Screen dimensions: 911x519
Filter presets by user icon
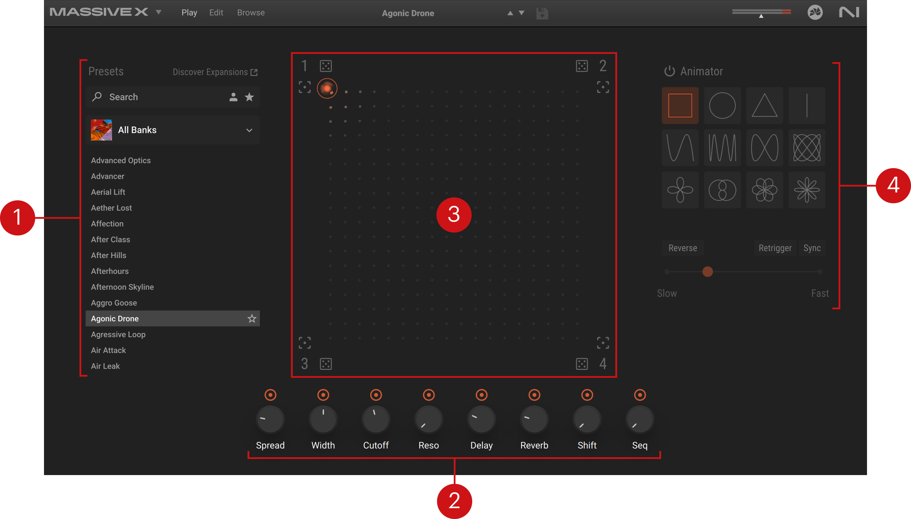point(233,97)
